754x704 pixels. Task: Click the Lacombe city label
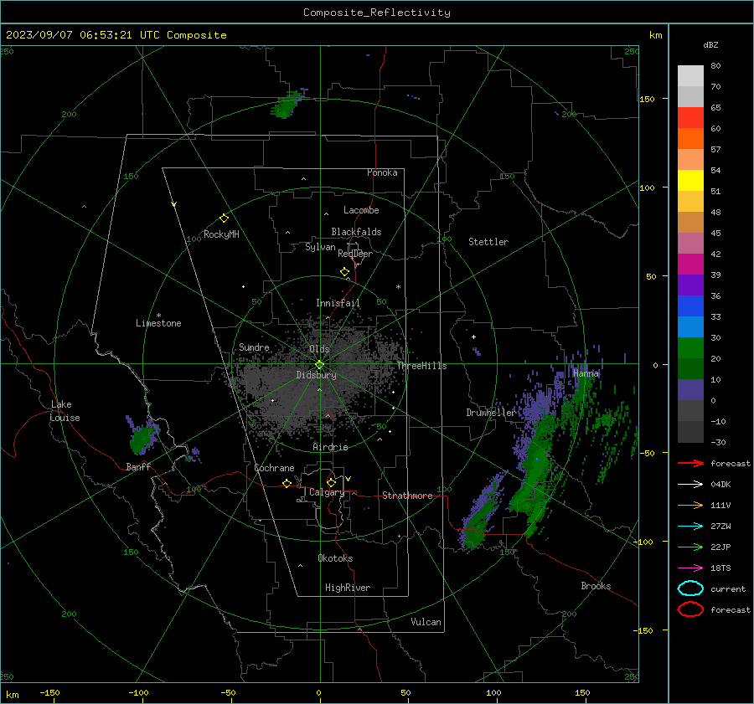(x=361, y=210)
